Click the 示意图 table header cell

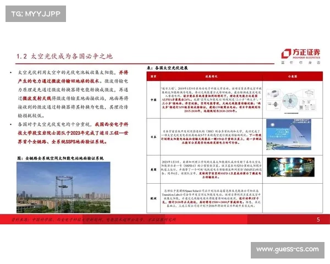pos(293,76)
